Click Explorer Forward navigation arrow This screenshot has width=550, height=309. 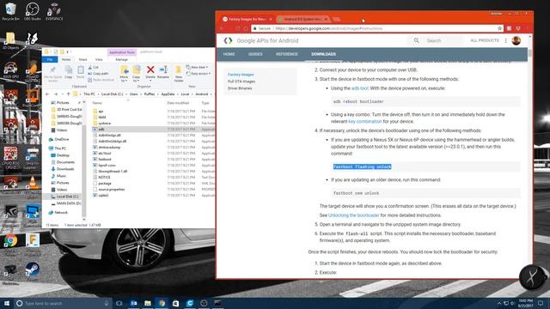coord(55,94)
